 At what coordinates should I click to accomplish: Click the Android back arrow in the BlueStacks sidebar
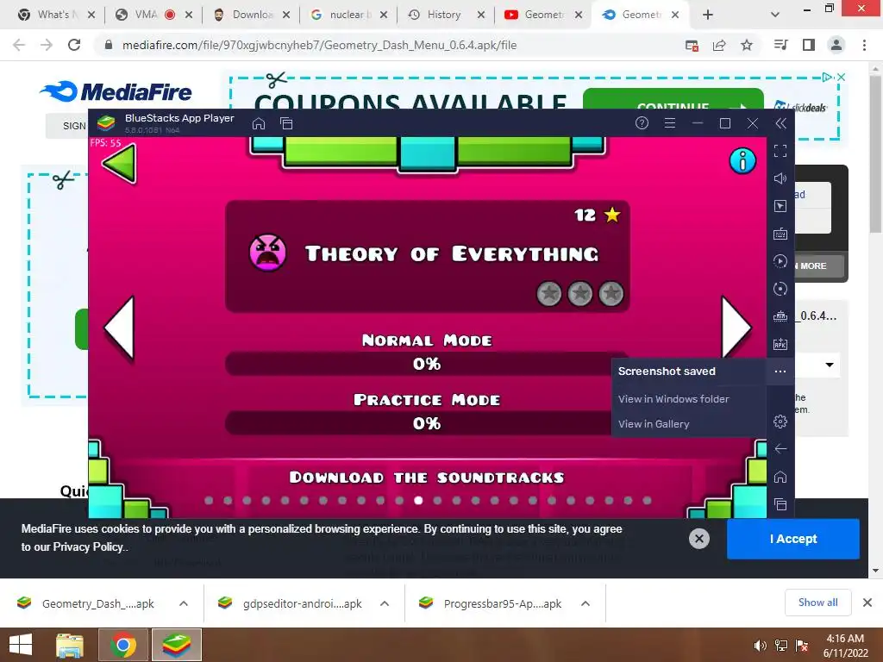tap(780, 448)
